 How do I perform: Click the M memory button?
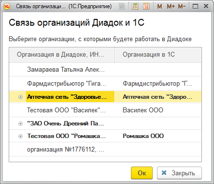point(159,6)
